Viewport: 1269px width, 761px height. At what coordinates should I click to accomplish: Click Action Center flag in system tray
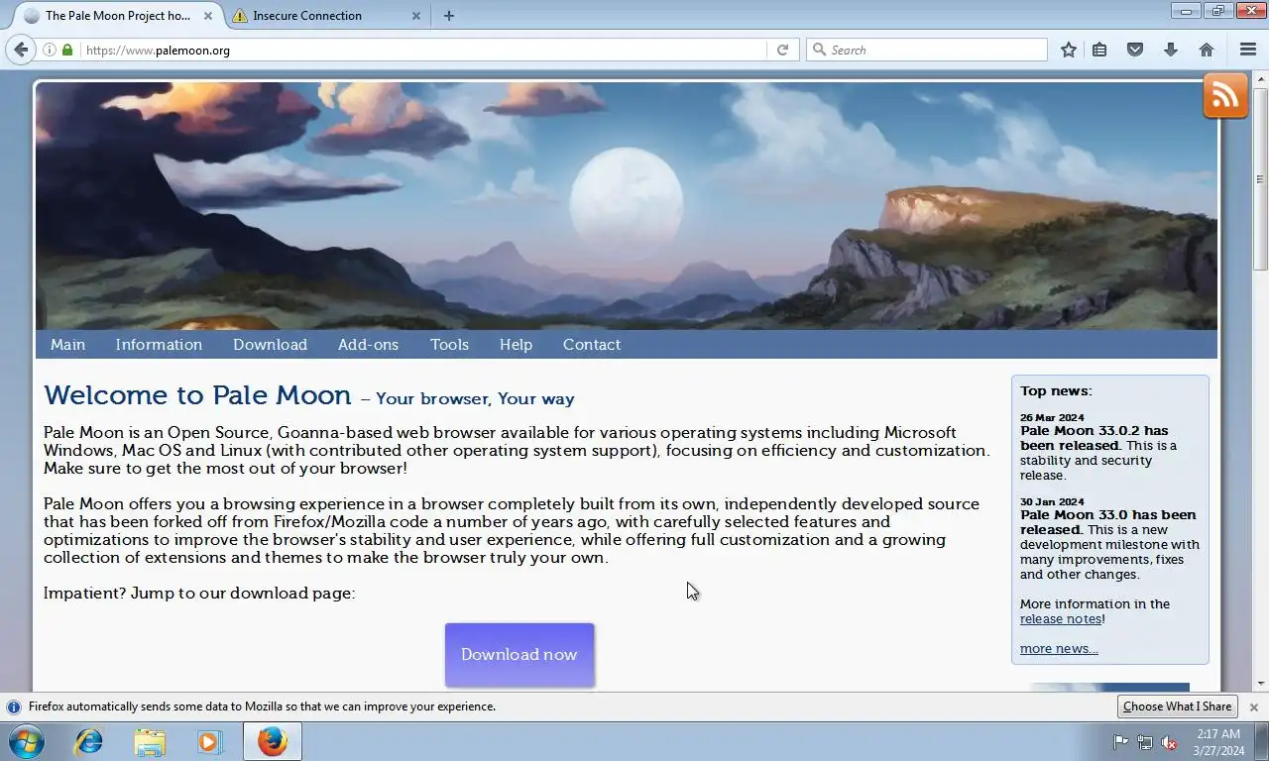(x=1120, y=742)
